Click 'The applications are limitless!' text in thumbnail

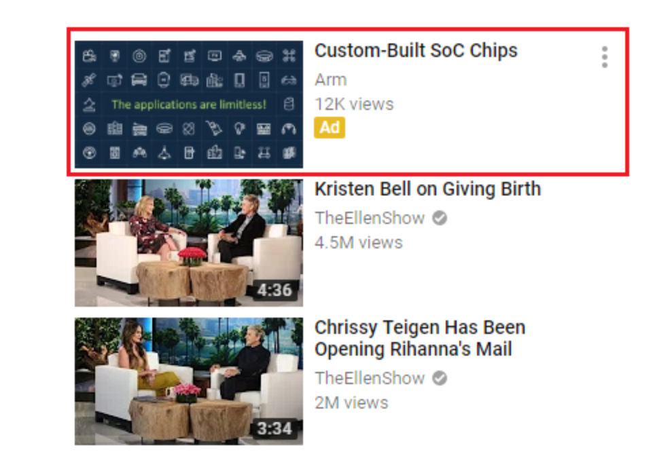[189, 105]
